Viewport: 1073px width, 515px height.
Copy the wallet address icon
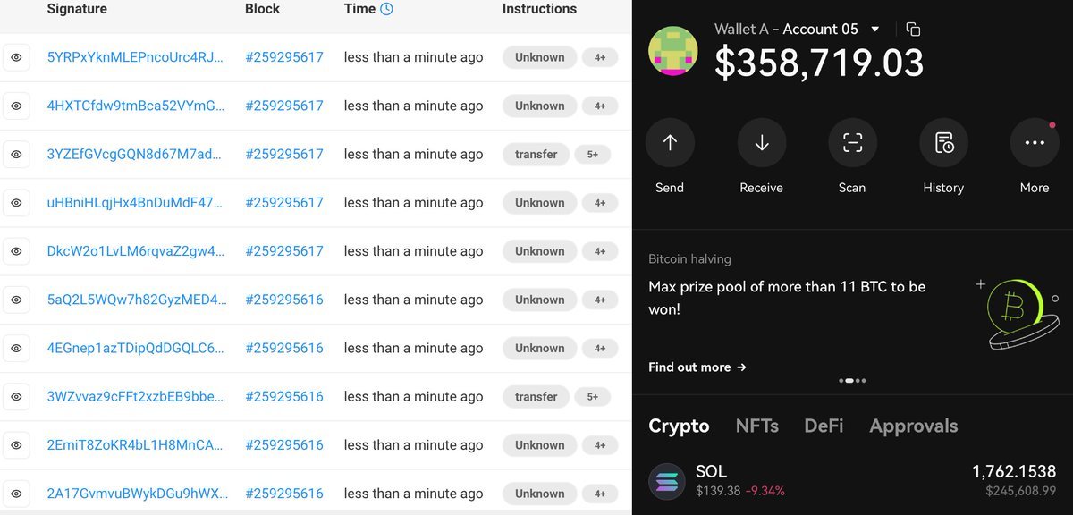tap(913, 30)
